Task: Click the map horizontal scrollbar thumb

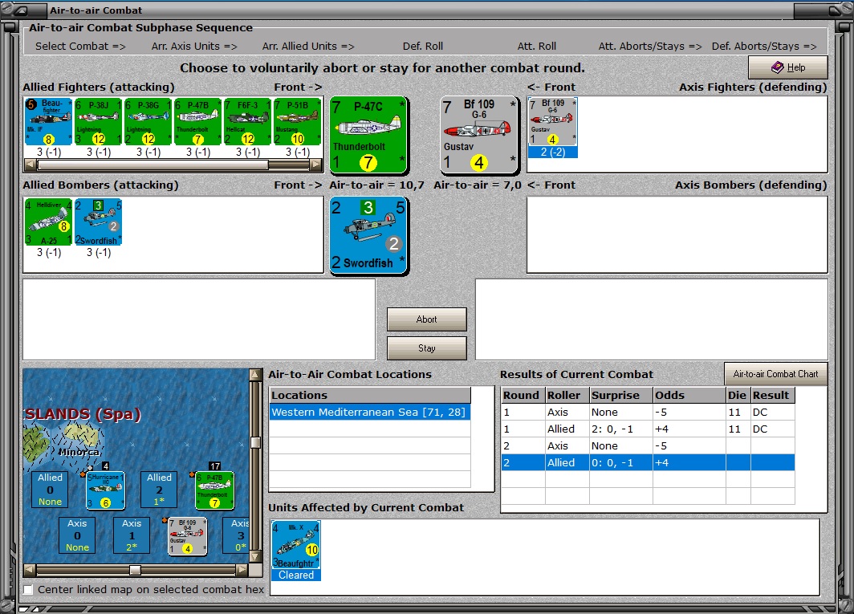Action: click(135, 570)
